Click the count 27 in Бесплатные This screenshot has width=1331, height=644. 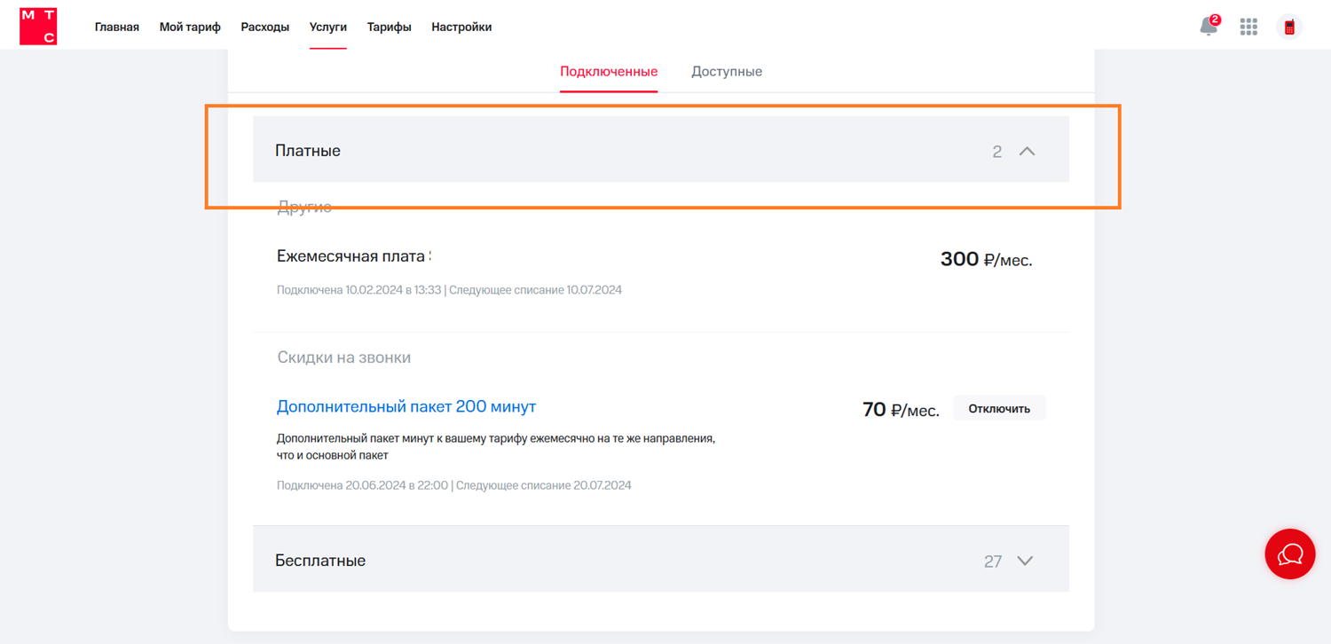pos(993,562)
